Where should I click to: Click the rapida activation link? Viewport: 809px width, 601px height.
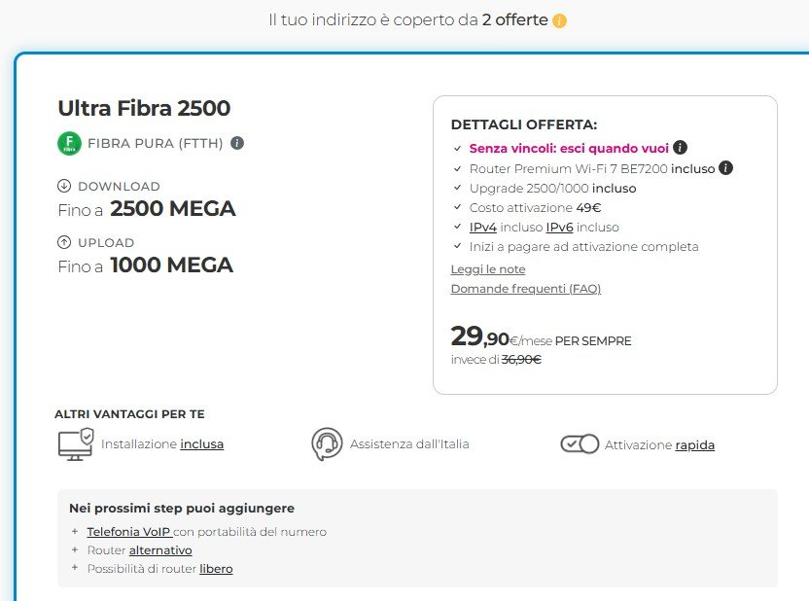pos(694,445)
